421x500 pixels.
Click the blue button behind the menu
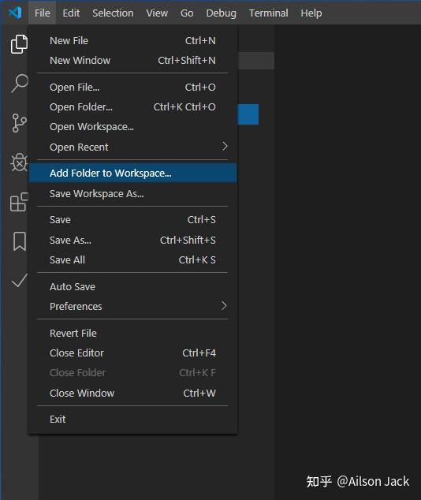coord(248,114)
